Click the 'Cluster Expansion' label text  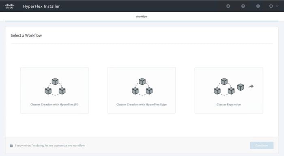pos(229,104)
